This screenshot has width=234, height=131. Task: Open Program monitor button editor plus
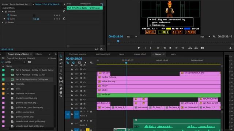coord(230,48)
